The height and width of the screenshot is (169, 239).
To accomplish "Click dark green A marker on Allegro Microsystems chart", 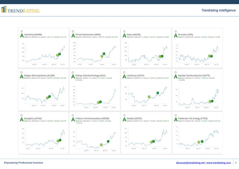I will tap(49, 96).
